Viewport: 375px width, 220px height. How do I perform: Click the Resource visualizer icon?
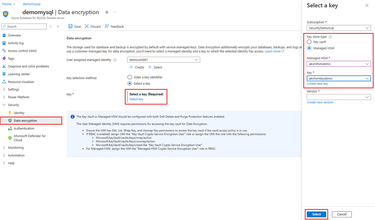click(4, 82)
